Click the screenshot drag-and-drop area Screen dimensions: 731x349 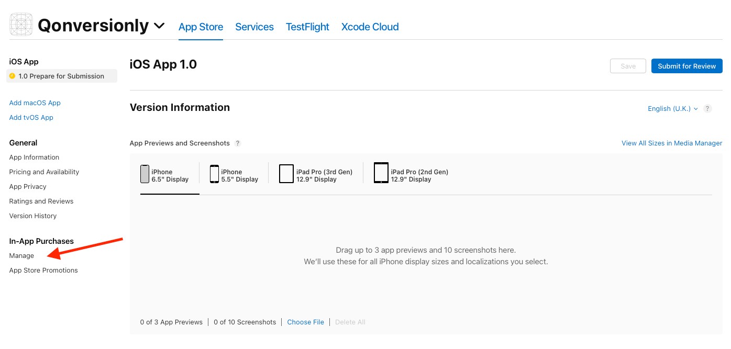(x=426, y=255)
